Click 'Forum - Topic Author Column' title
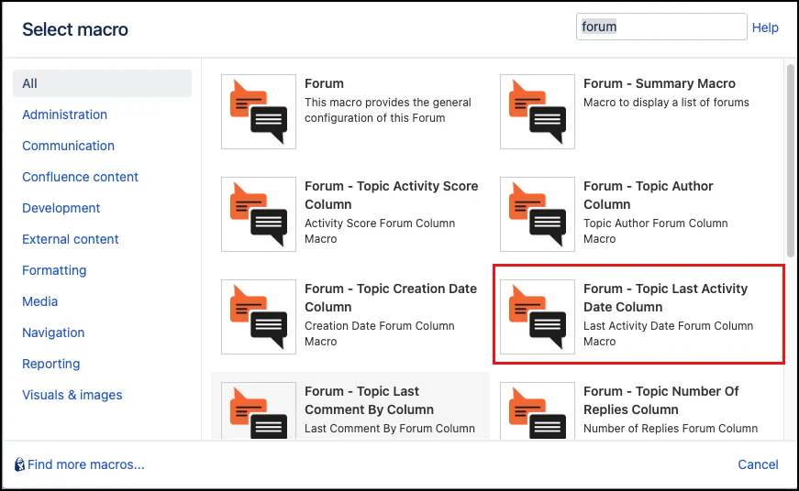This screenshot has height=491, width=799. pos(649,195)
